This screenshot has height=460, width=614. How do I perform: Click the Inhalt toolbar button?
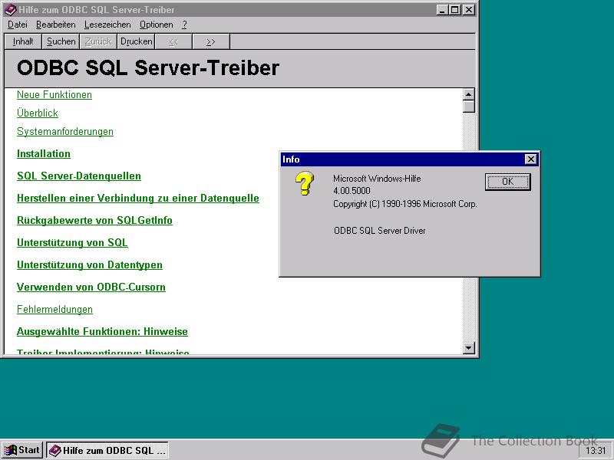point(23,41)
